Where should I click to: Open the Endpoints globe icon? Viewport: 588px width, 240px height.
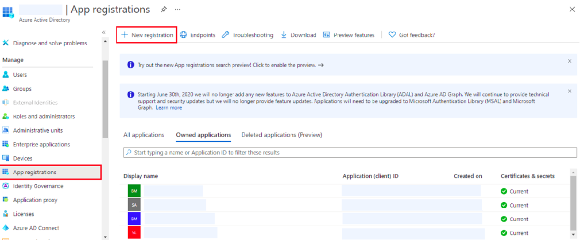point(183,35)
